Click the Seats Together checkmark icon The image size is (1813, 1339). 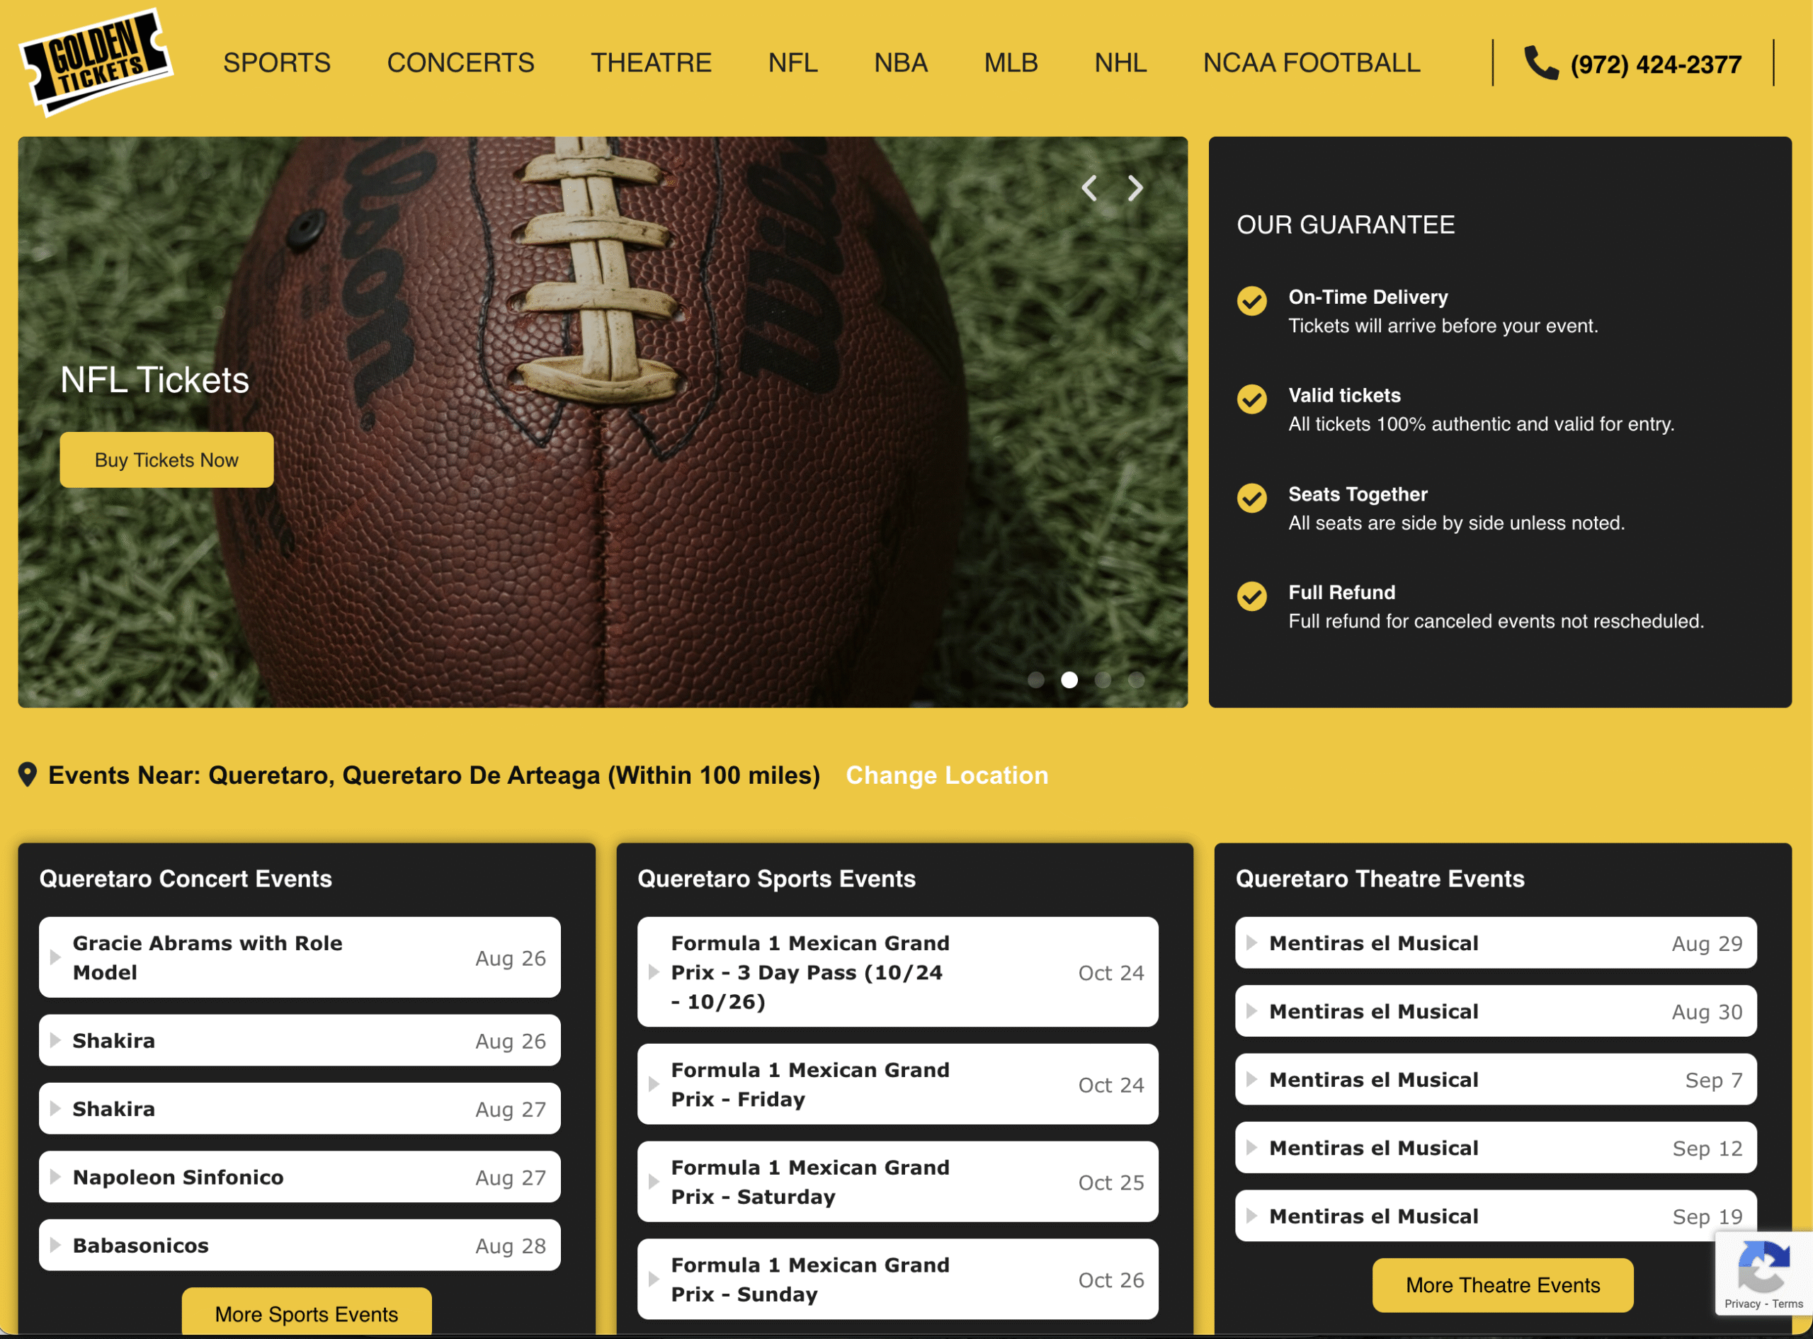pos(1251,498)
